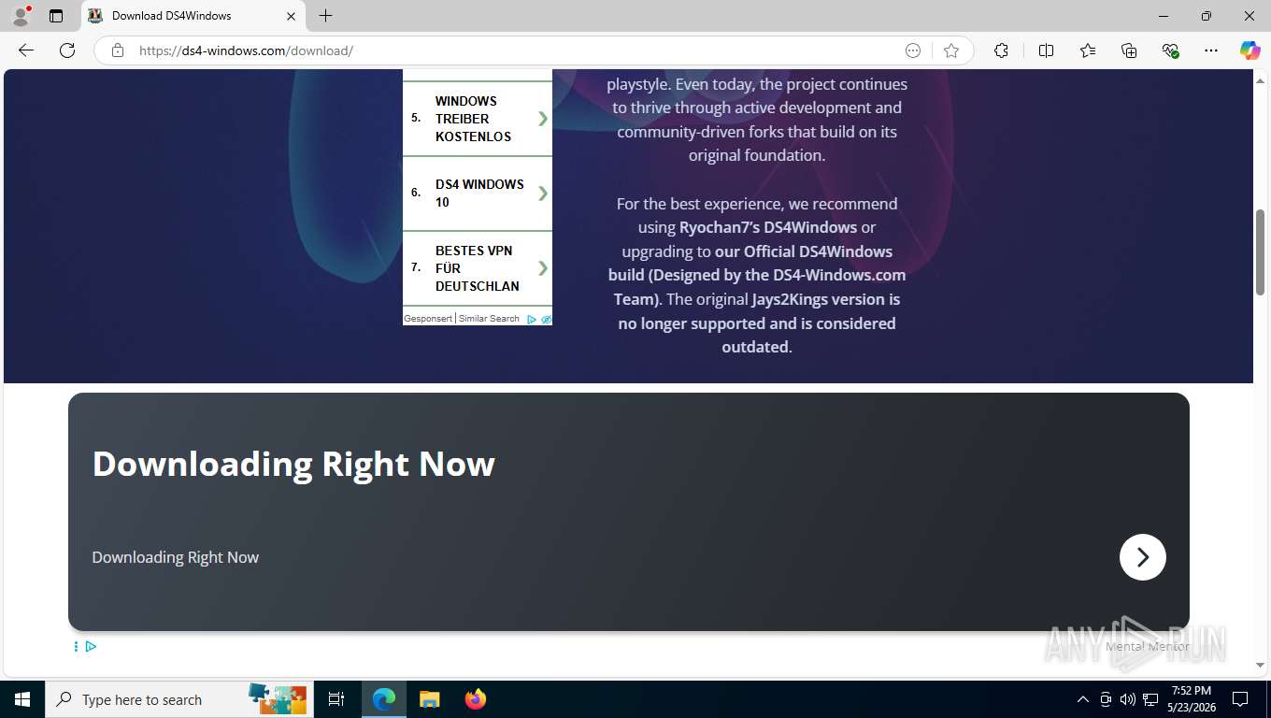The width and height of the screenshot is (1271, 718).
Task: Click chevron next to DS4 Windows 10
Action: tap(542, 194)
